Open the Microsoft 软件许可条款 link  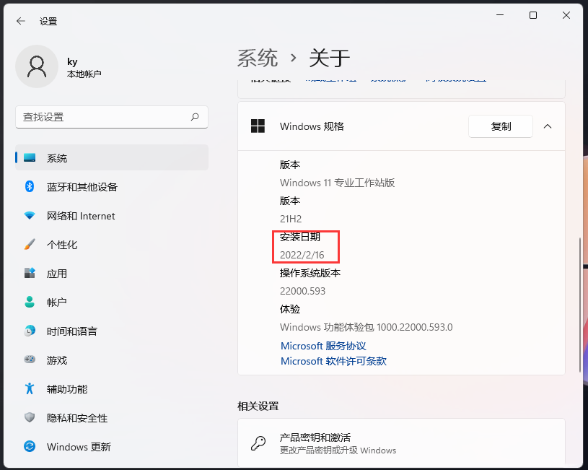coord(333,361)
